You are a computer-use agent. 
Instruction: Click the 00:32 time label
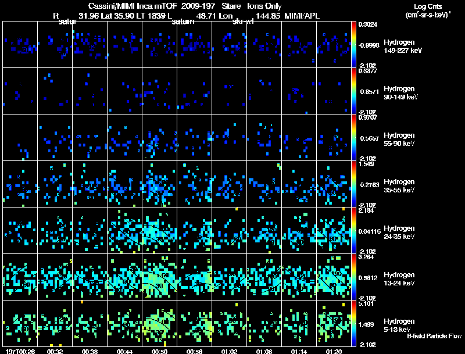[55, 351]
